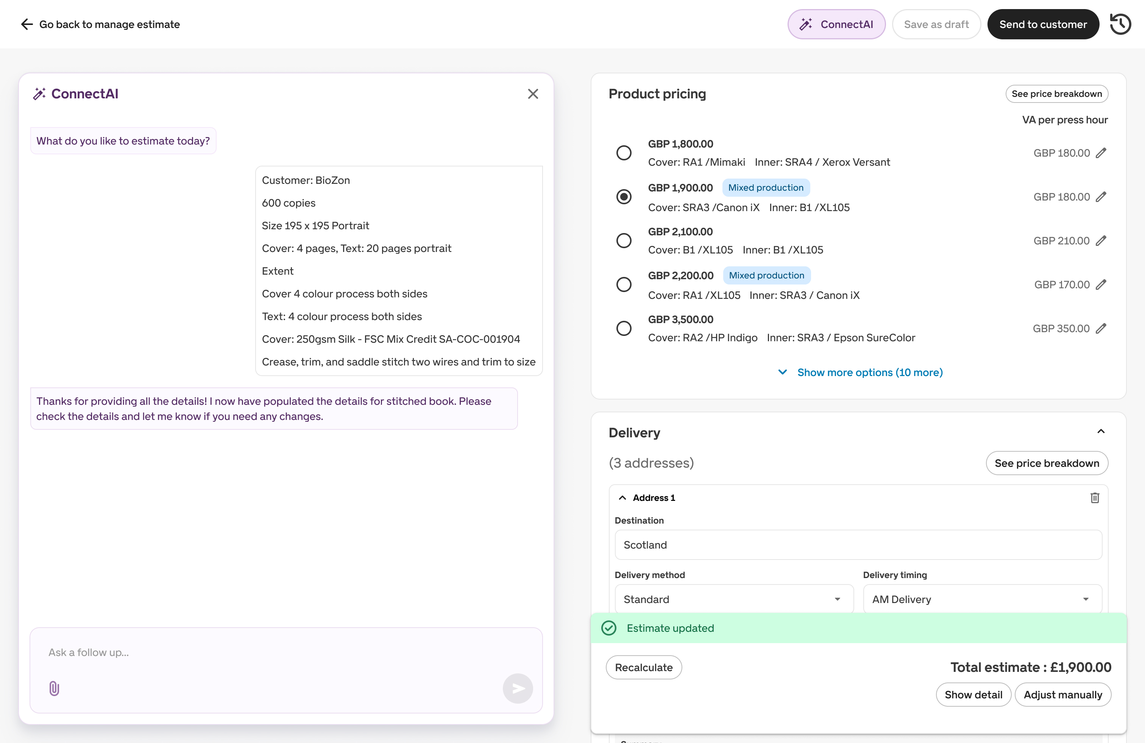Screen dimensions: 1145x743
Task: Edit VA pencil for GBP 3,500.00 option
Action: (1101, 328)
